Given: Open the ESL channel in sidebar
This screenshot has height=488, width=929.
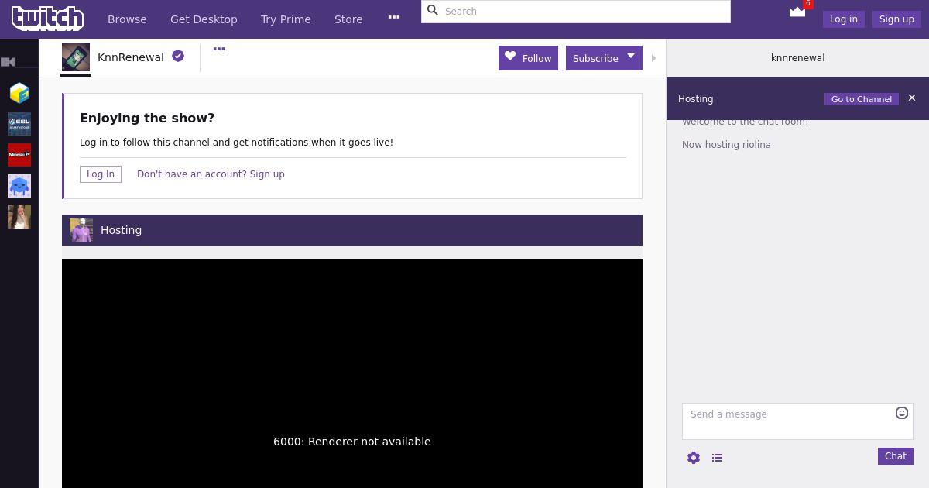Looking at the screenshot, I should [19, 124].
